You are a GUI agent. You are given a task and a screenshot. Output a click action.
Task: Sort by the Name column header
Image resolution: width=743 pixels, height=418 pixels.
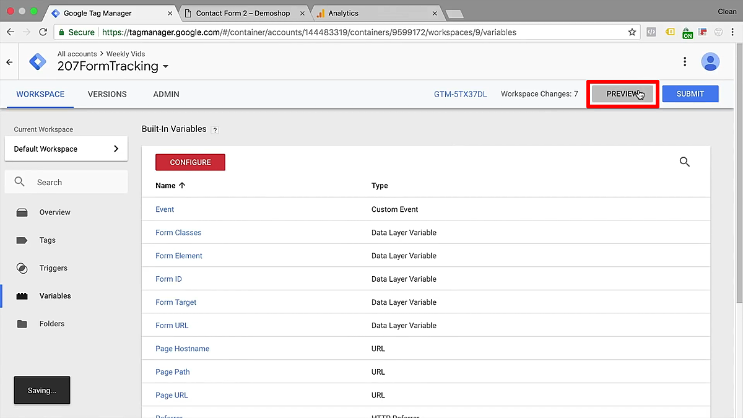(x=170, y=186)
